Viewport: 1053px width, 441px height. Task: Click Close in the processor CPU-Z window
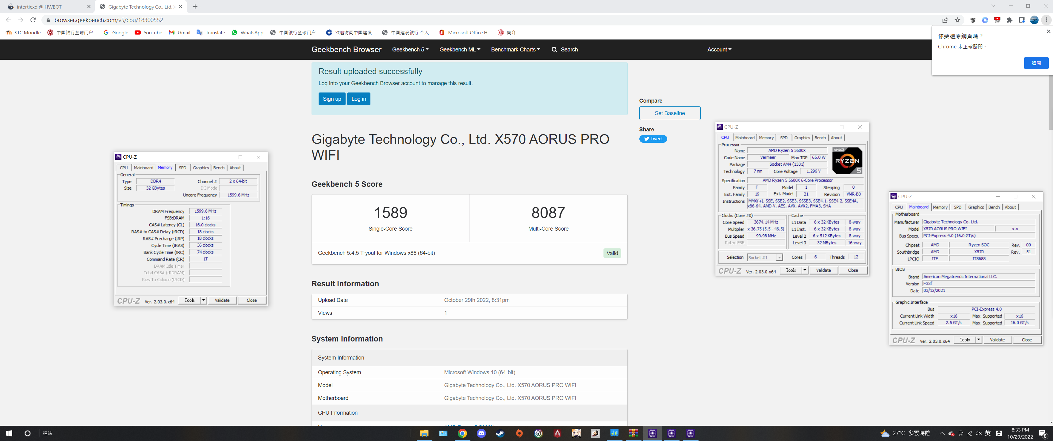click(x=853, y=270)
